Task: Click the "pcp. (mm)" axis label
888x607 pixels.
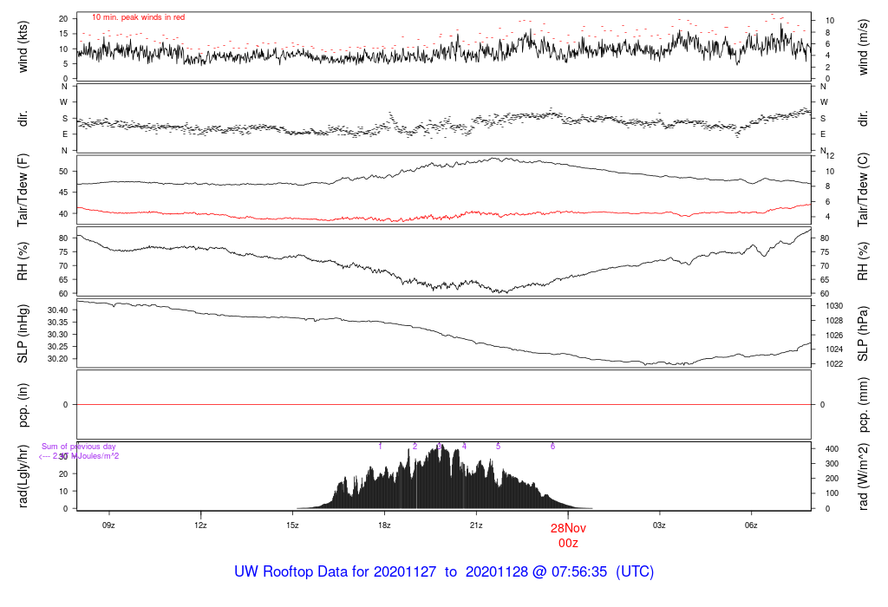Action: click(863, 405)
